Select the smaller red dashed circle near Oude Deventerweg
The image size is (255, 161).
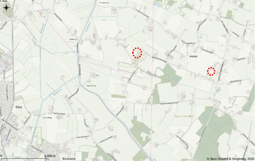click(211, 71)
